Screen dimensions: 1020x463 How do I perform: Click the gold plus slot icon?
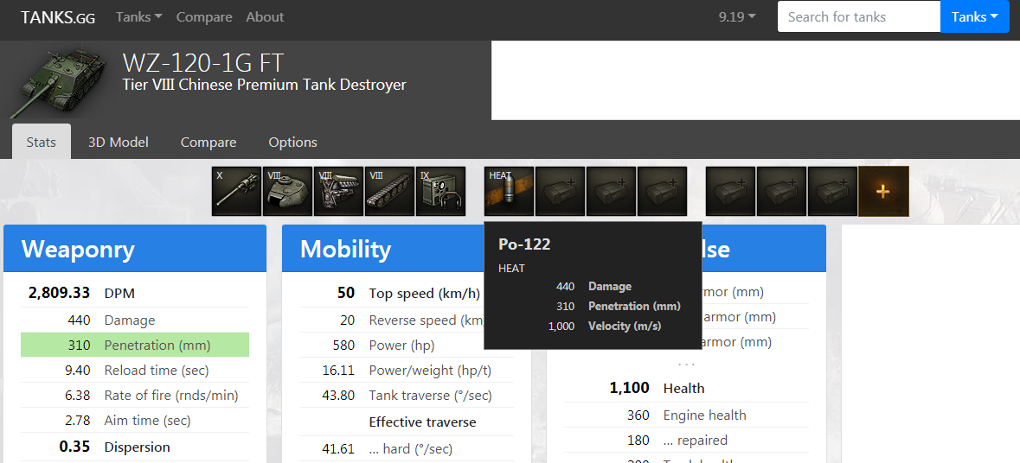[x=883, y=191]
